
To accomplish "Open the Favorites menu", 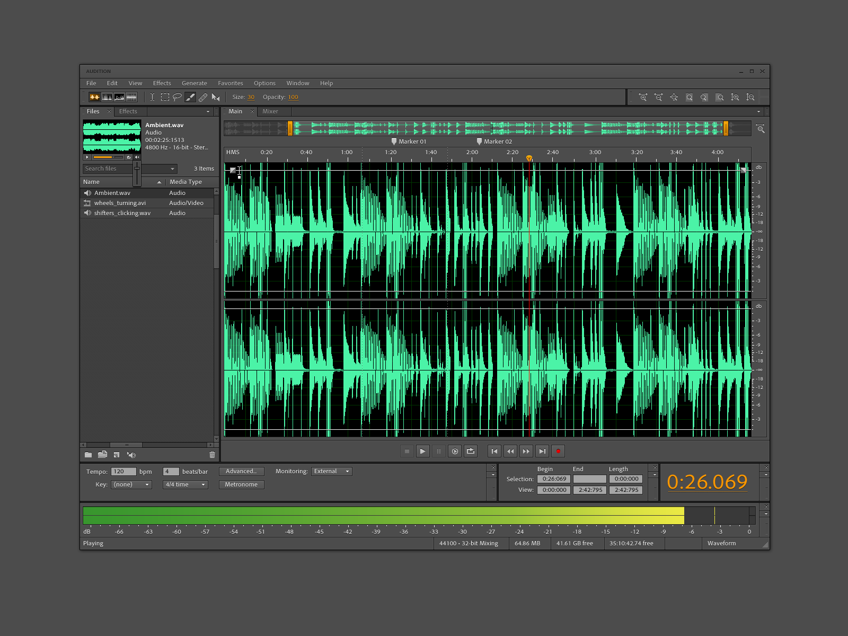I will [230, 83].
